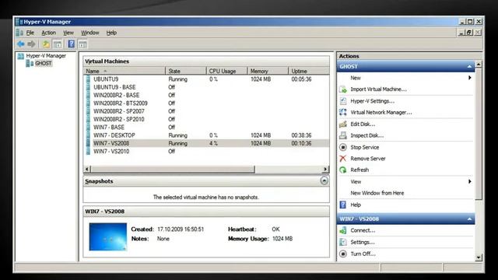
Task: Click the Settings icon under WIN7 - VS2008
Action: click(x=343, y=242)
